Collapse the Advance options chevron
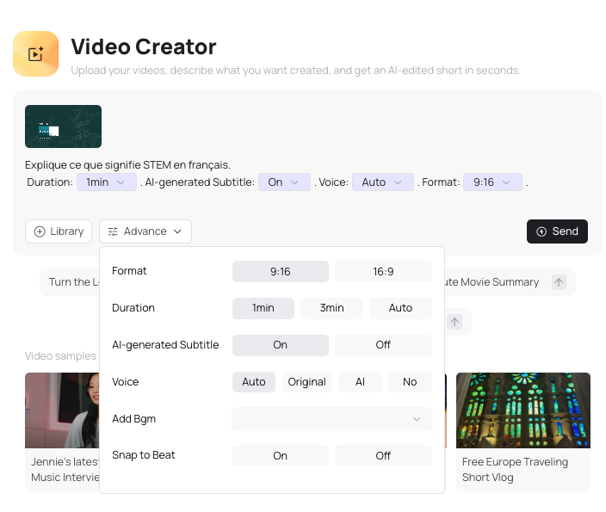606x512 pixels. (x=177, y=231)
